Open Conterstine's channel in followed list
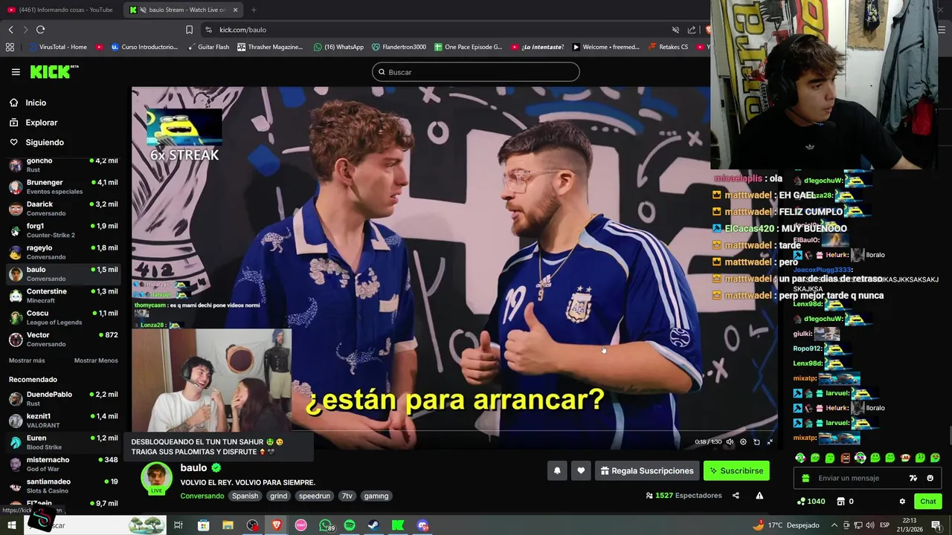952x535 pixels. (x=63, y=296)
